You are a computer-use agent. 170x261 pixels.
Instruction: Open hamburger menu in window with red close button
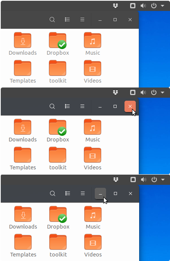[x=82, y=106]
